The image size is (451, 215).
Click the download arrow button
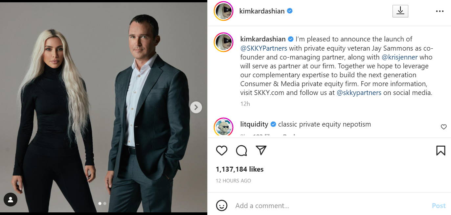click(x=400, y=11)
